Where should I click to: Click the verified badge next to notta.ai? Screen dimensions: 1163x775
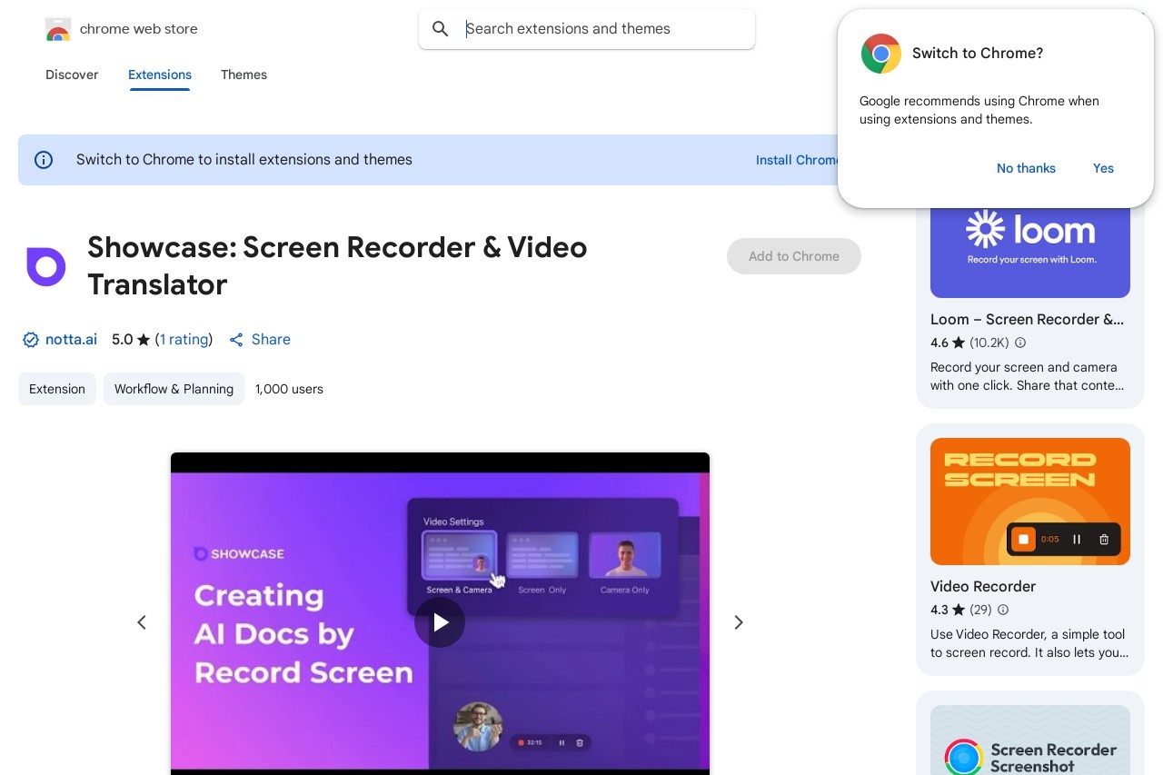[31, 340]
